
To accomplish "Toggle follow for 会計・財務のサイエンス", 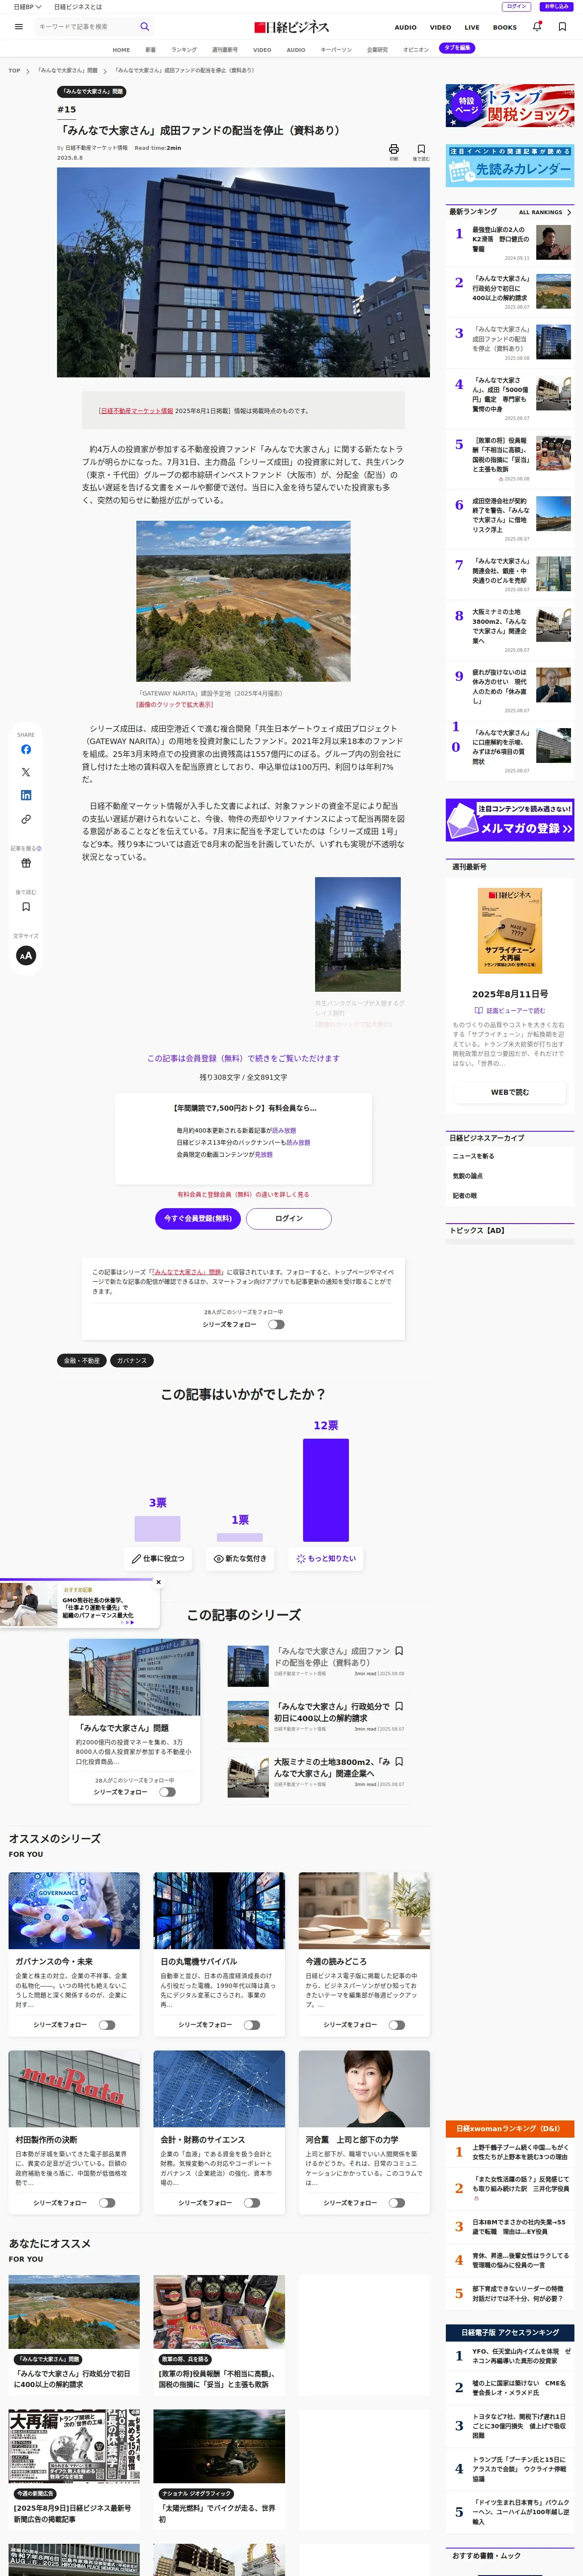I will pyautogui.click(x=252, y=2203).
